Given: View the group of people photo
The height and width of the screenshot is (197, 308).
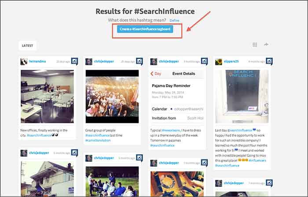Looking at the screenshot, I should 112,97.
